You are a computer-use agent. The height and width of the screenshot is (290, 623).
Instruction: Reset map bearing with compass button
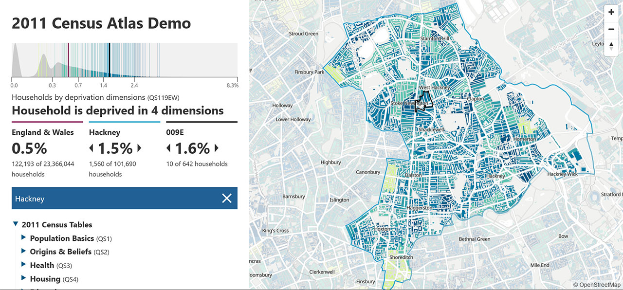611,46
